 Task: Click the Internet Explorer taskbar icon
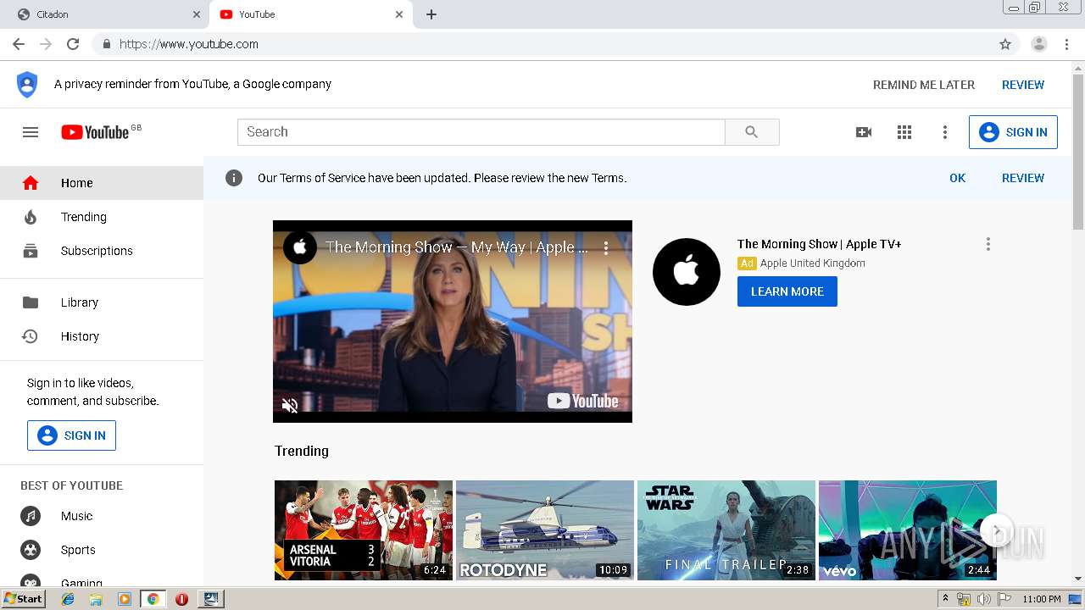click(68, 599)
